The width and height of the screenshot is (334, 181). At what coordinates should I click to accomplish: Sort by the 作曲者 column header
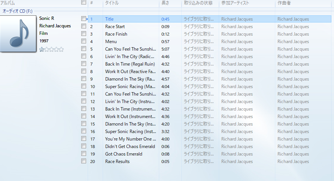(x=284, y=3)
